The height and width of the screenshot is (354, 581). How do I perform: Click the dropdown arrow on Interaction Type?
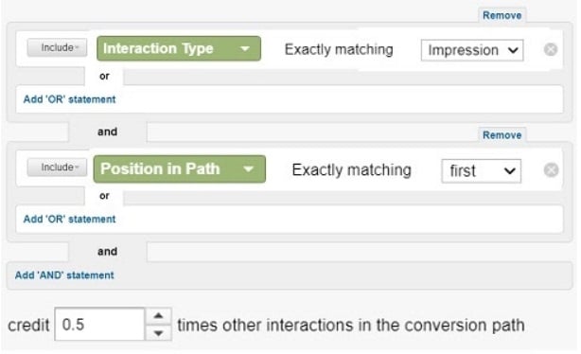245,48
